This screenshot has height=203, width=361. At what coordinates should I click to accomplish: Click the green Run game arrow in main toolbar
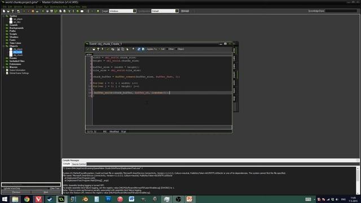tap(24, 11)
